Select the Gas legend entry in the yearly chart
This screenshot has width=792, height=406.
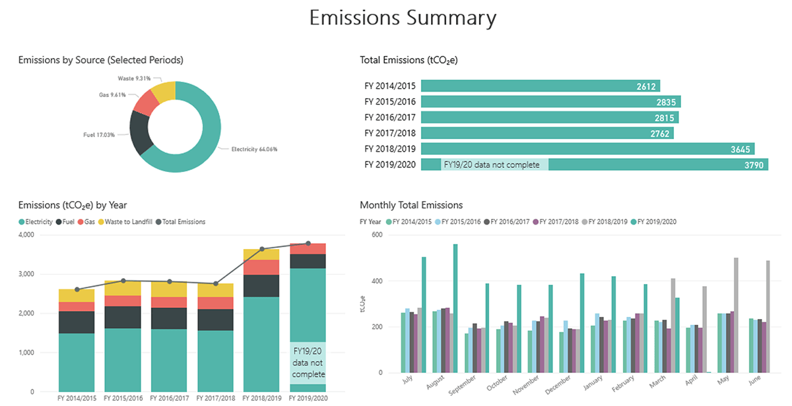pos(88,222)
